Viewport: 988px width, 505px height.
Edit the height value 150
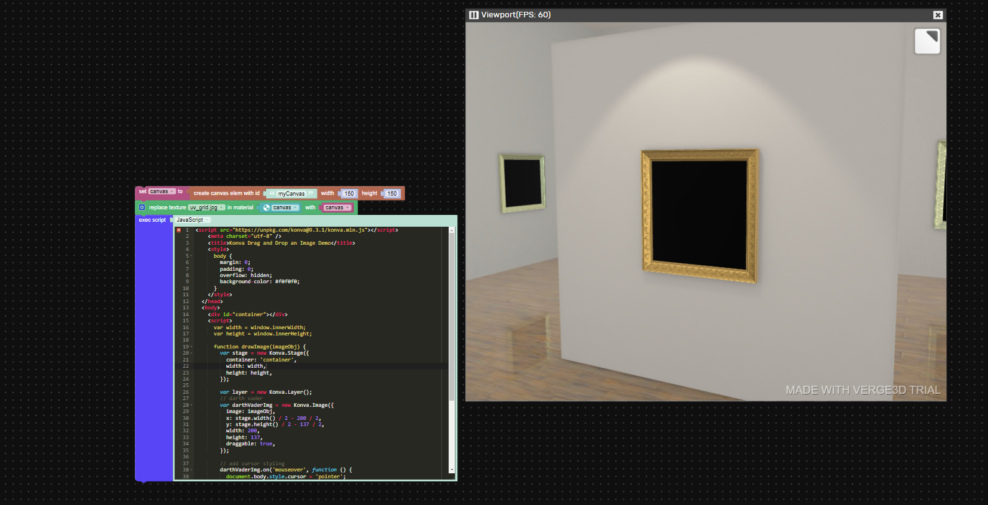point(392,194)
